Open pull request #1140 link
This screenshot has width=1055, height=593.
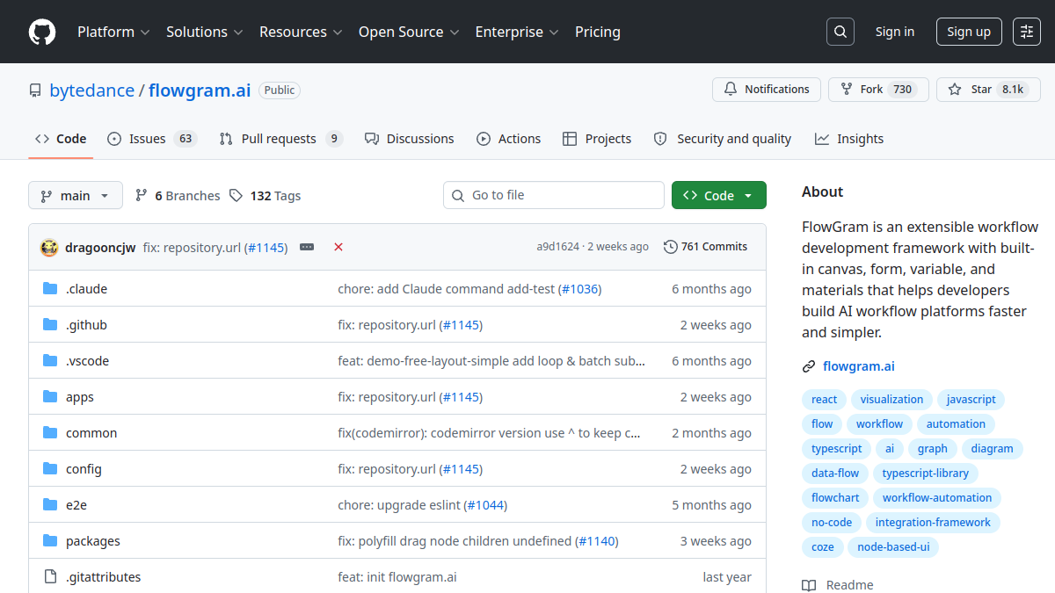(597, 541)
